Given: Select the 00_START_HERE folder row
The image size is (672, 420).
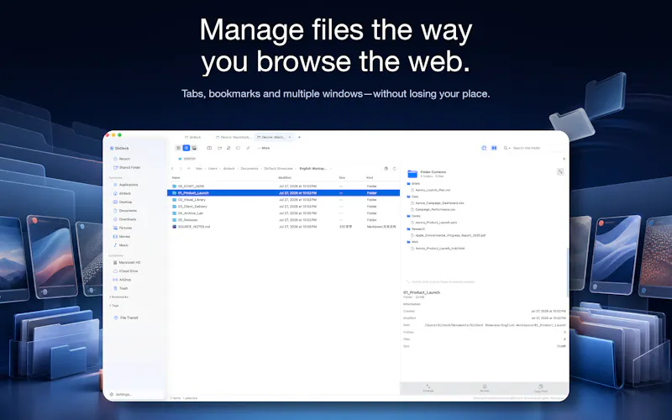Looking at the screenshot, I should (x=284, y=186).
